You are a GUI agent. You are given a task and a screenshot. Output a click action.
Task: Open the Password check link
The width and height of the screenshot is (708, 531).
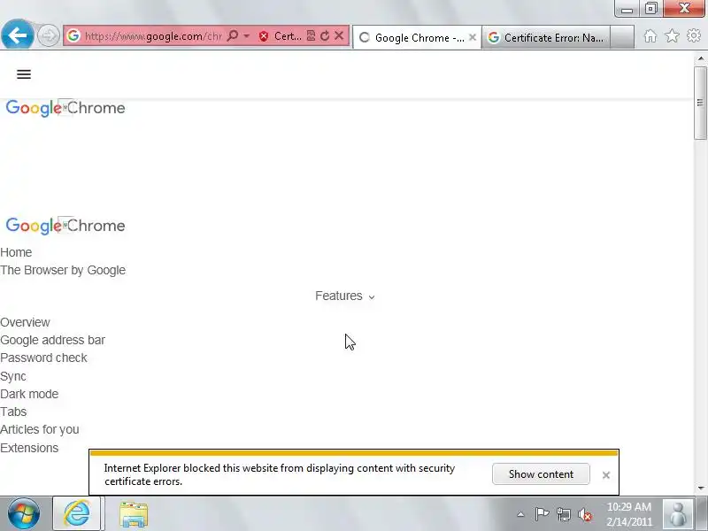(x=43, y=358)
